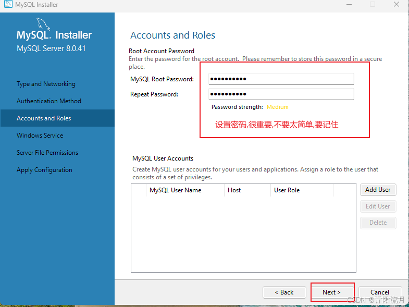Click the Add User button

[378, 190]
